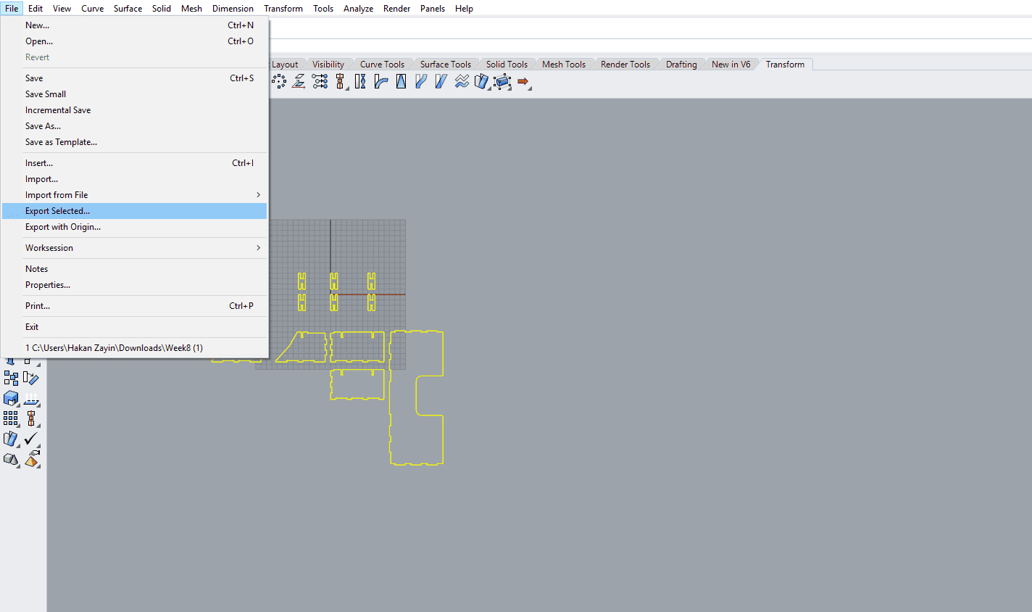1032x612 pixels.
Task: Open the Surface Tools tab
Action: [x=446, y=65]
